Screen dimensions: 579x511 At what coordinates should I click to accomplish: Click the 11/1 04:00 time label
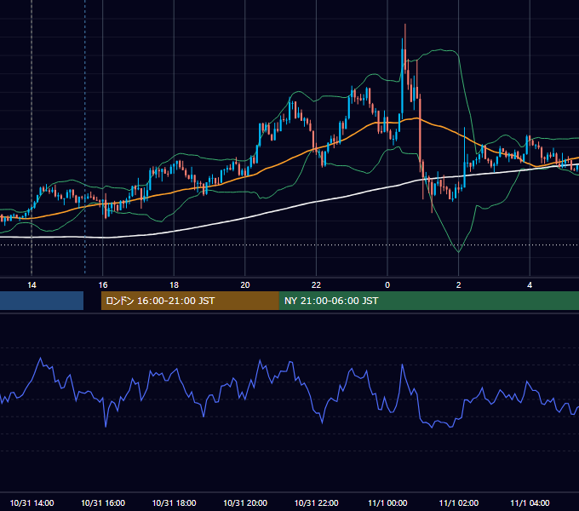pos(530,502)
